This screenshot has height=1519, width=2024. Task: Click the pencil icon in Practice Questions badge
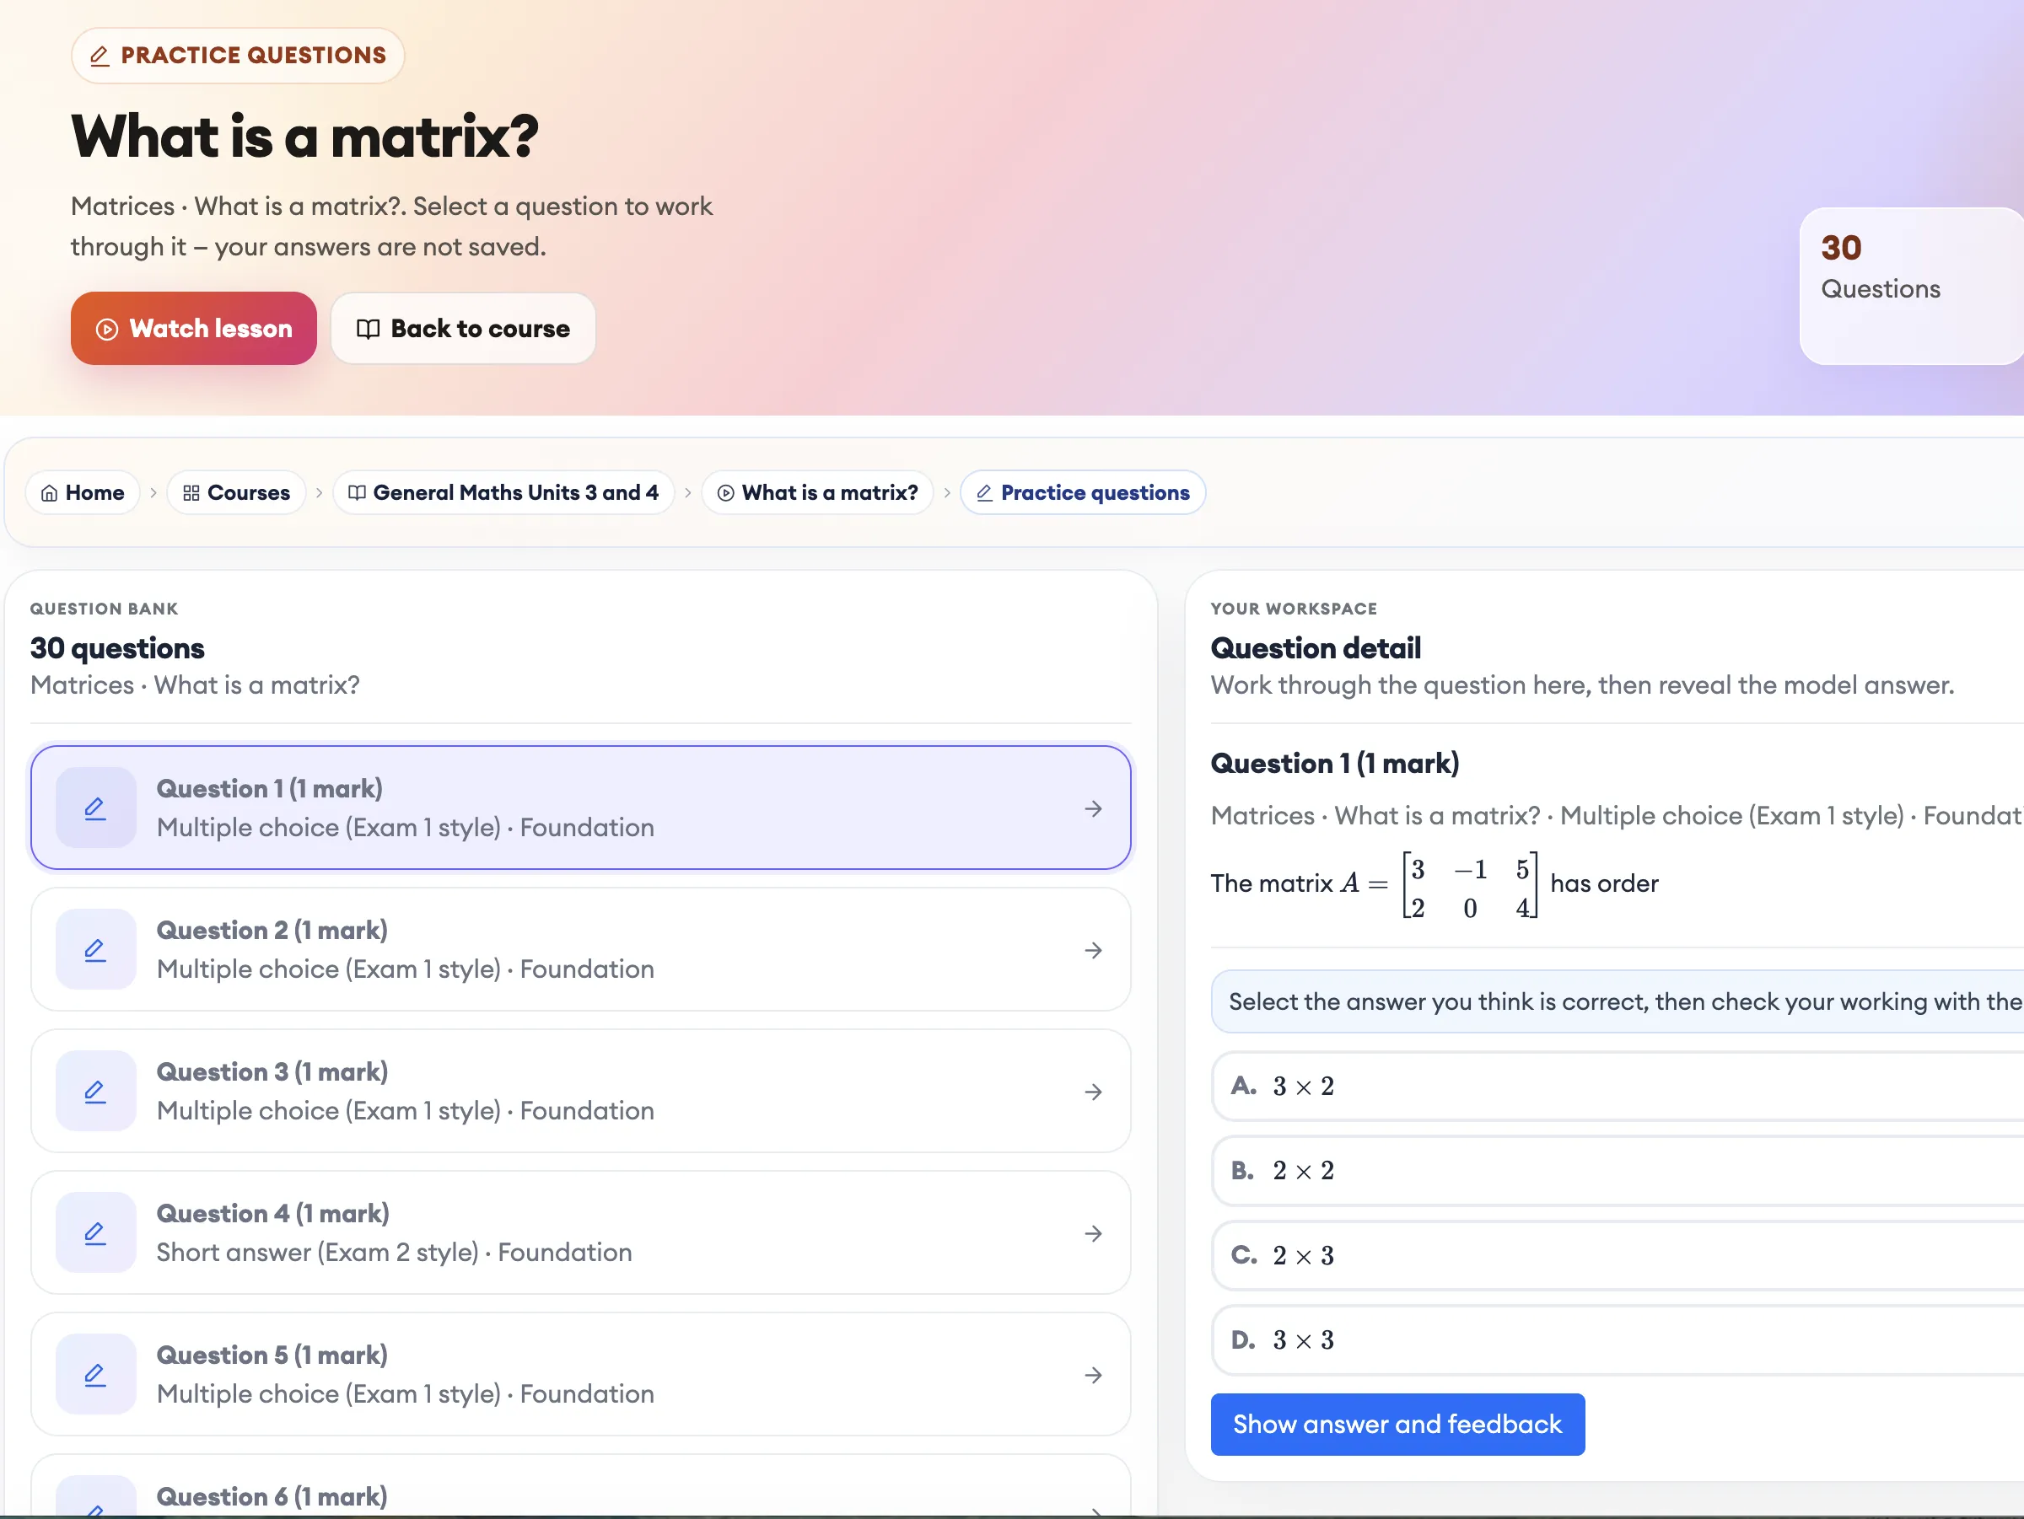pos(99,56)
